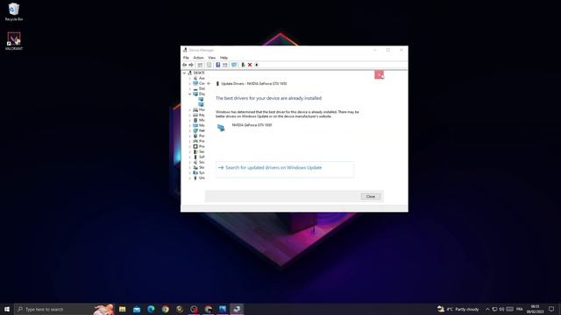The image size is (561, 315).
Task: Click the Close button in driver dialog
Action: (371, 196)
